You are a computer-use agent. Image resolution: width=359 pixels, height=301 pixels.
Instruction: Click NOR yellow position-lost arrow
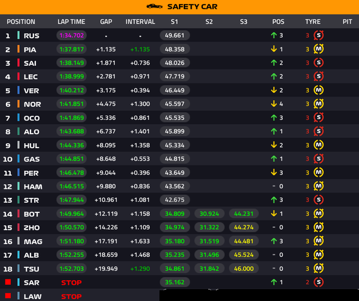pyautogui.click(x=274, y=104)
